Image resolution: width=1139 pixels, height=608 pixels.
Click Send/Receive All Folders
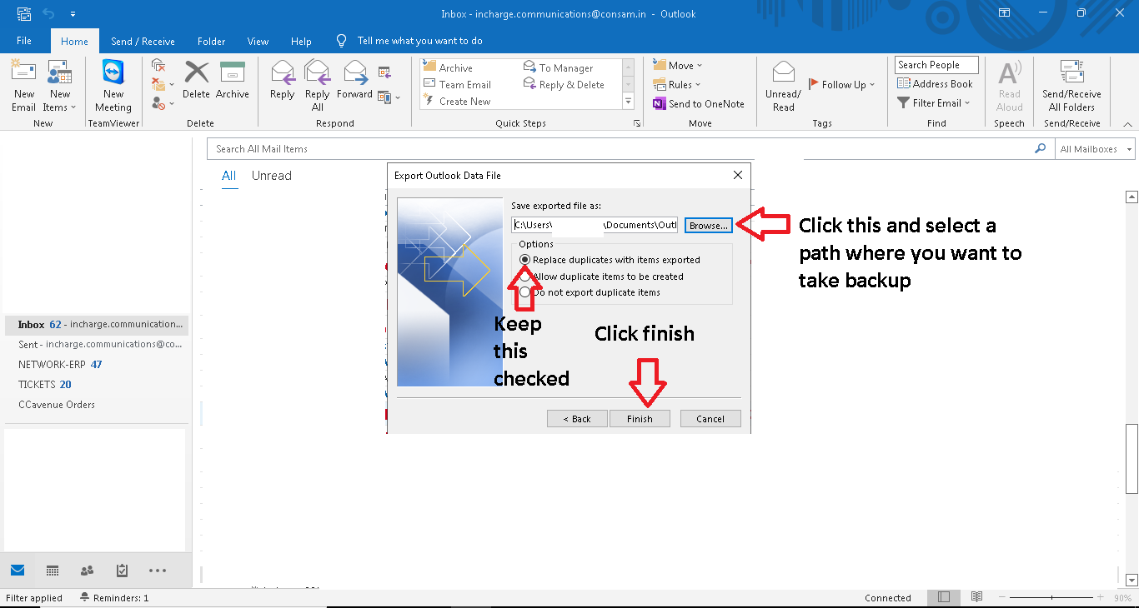pos(1071,86)
